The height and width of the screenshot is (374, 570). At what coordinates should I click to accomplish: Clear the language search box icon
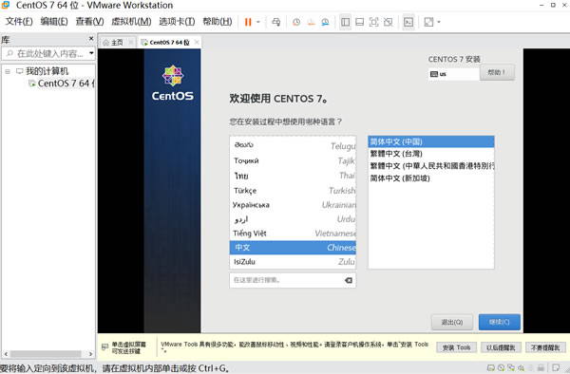(349, 280)
